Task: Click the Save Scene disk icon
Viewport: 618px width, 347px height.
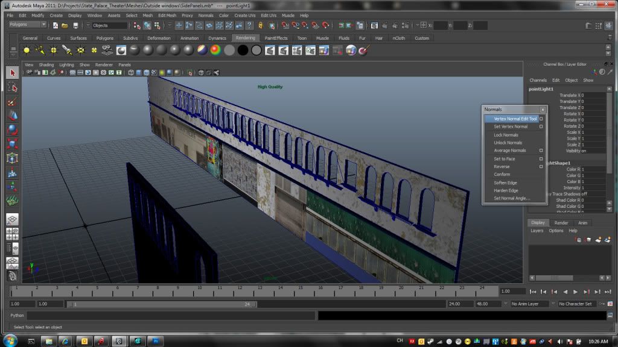Action: (x=75, y=26)
